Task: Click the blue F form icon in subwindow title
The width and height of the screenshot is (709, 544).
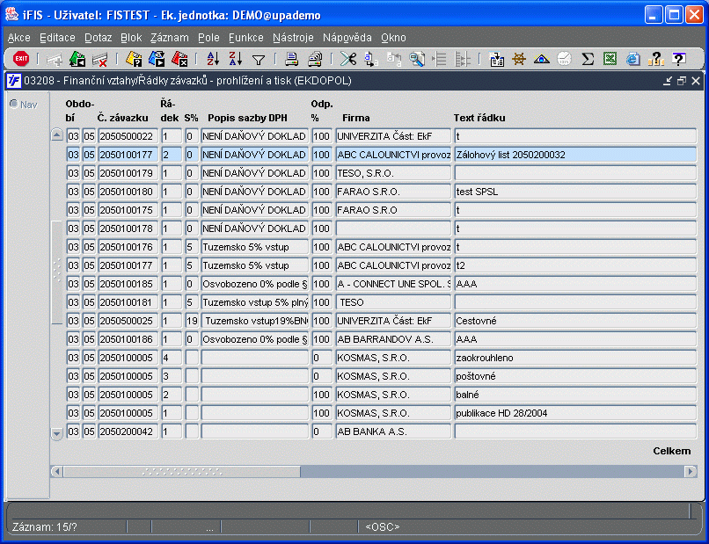Action: [x=13, y=81]
